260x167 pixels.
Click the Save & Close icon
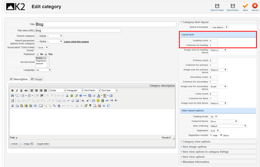coord(217,6)
